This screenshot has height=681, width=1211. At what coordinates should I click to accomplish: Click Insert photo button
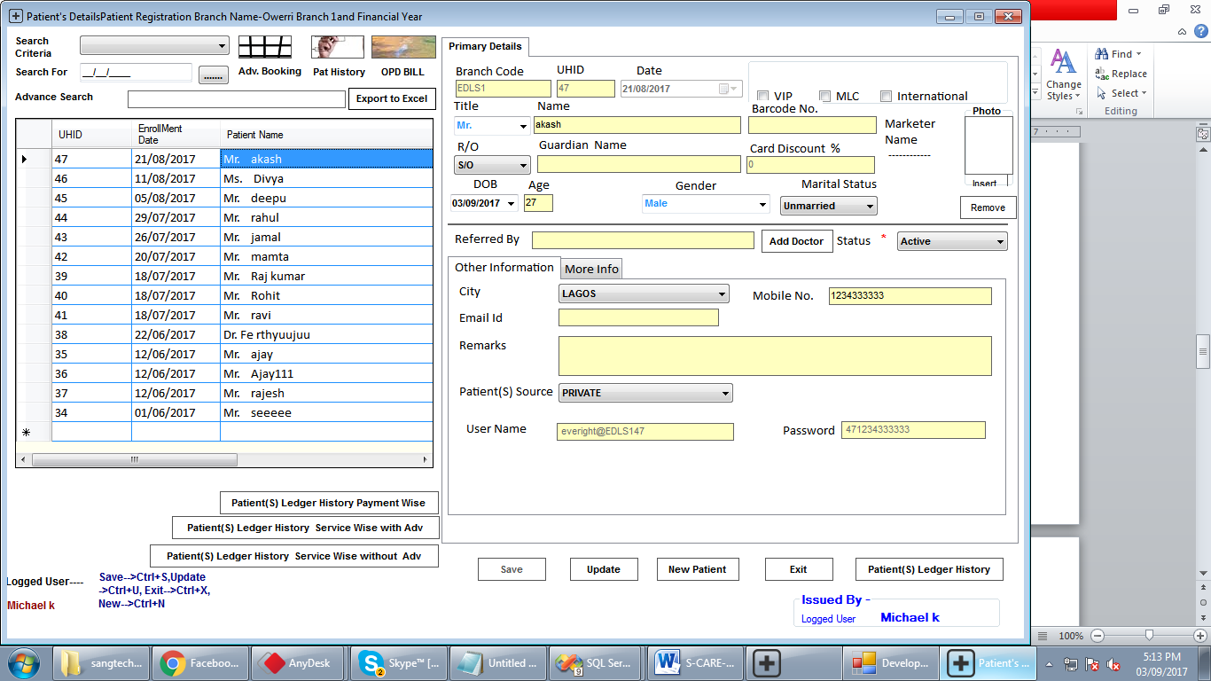pos(985,183)
